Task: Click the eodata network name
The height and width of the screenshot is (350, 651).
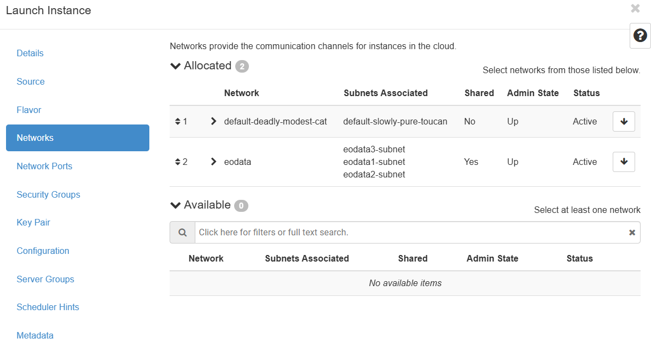Action: tap(237, 162)
